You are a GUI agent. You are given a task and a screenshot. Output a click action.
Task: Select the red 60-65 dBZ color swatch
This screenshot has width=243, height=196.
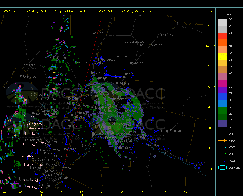click(x=222, y=36)
